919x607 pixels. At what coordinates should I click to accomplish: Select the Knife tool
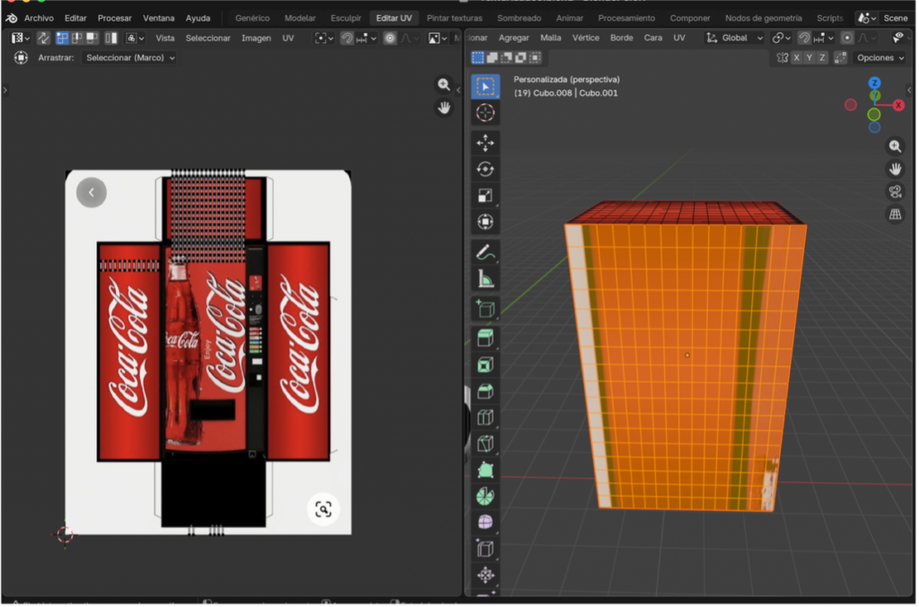pos(485,444)
